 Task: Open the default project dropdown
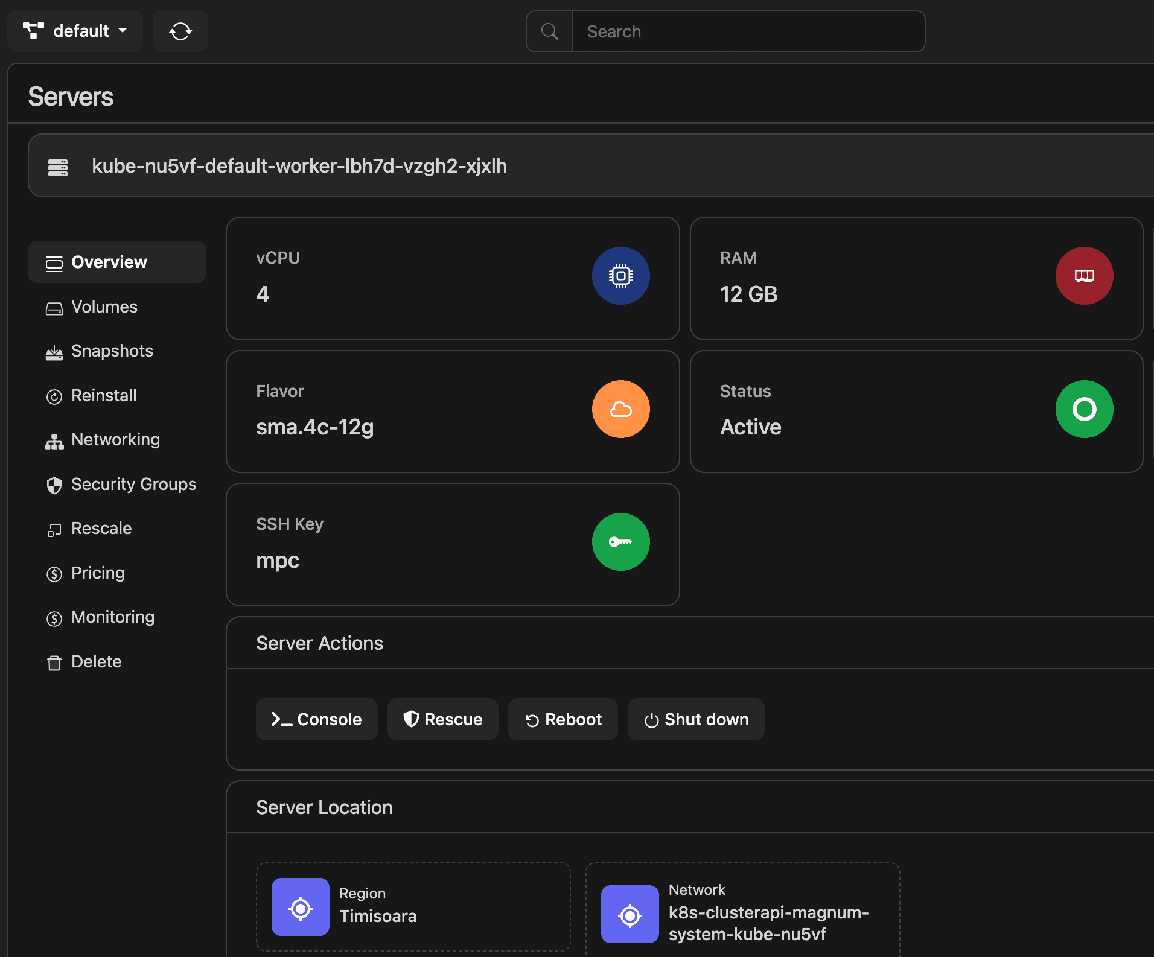(75, 31)
